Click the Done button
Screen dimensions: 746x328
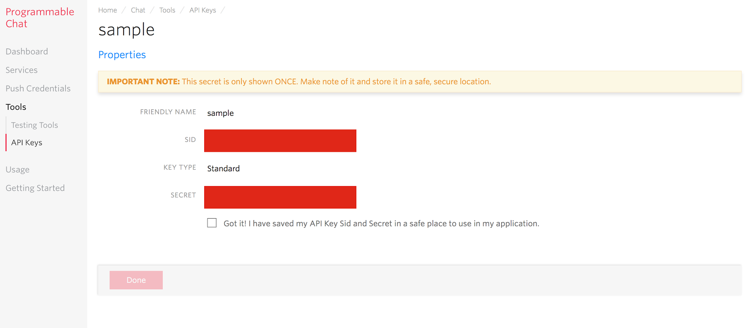click(136, 280)
